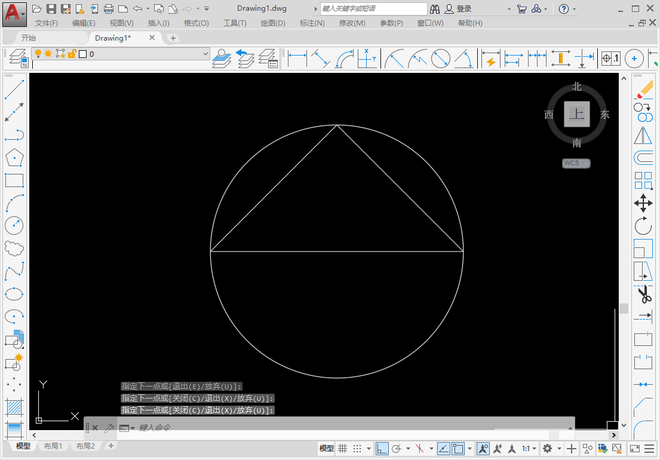
Task: Click the Quick Dimension tool
Action: pos(490,59)
